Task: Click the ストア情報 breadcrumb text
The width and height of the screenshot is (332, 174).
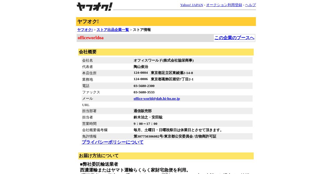Action: [x=142, y=30]
